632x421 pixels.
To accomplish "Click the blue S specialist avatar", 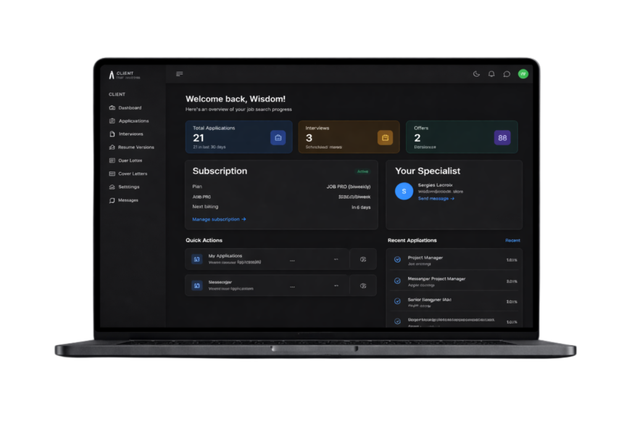I will (404, 191).
